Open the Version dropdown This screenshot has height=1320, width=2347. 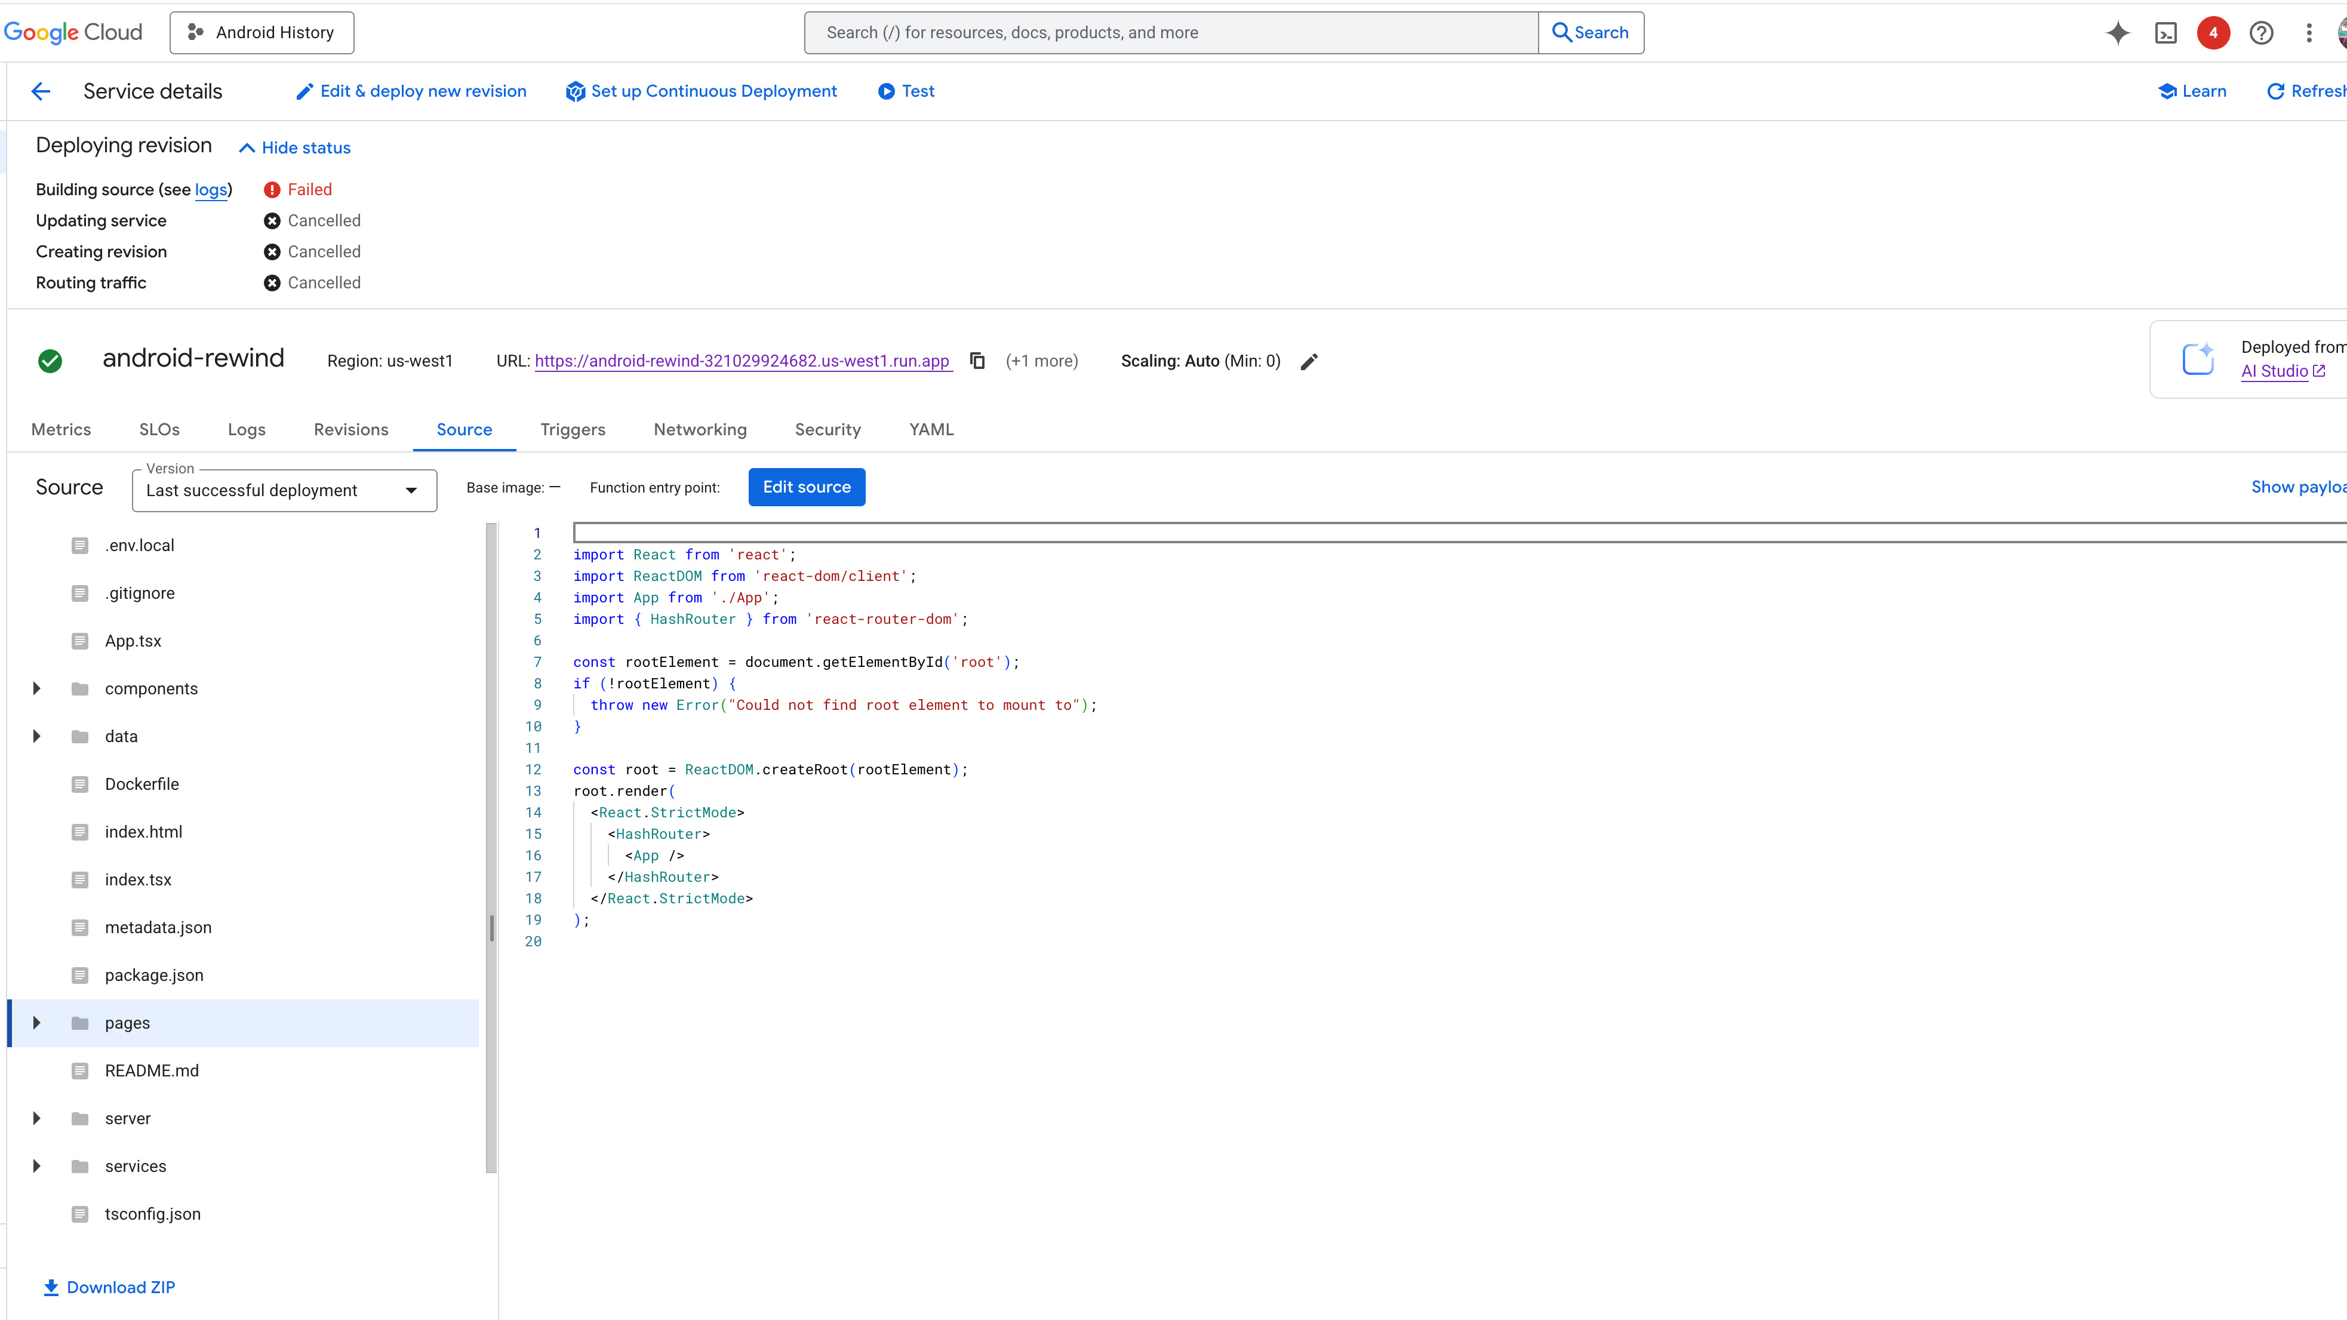pos(284,490)
